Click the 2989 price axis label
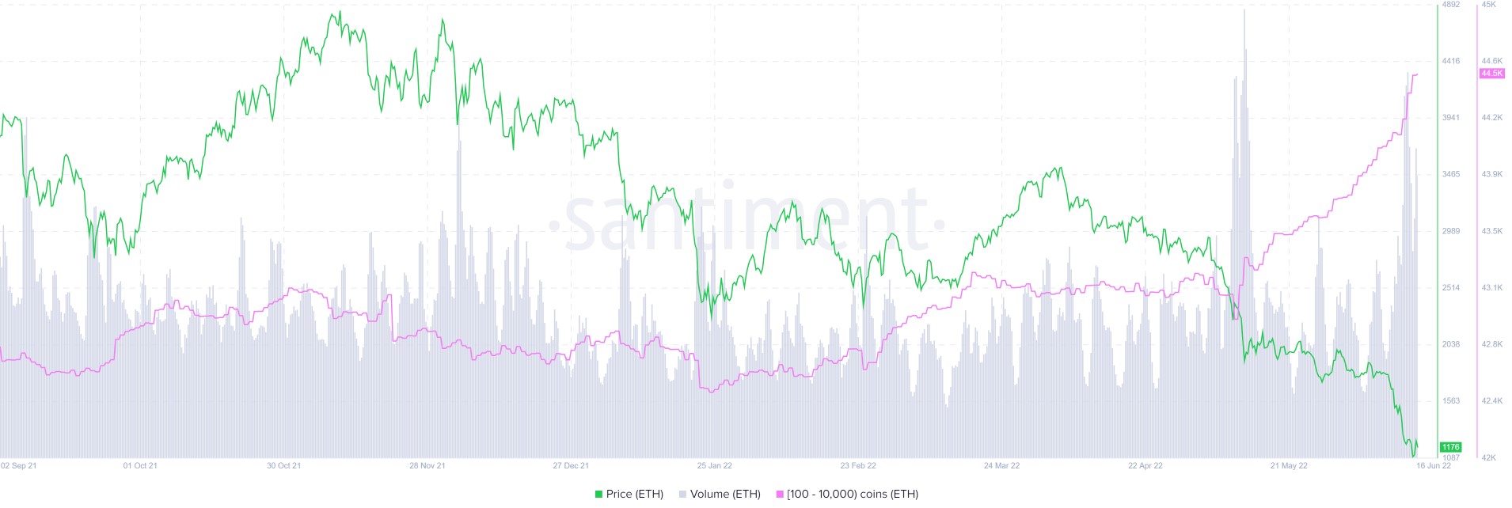Screen dimensions: 1512x508 [1450, 231]
